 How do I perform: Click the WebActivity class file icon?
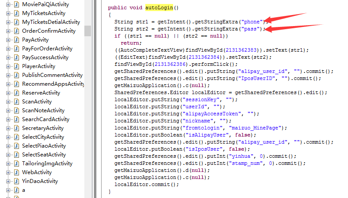click(x=17, y=172)
